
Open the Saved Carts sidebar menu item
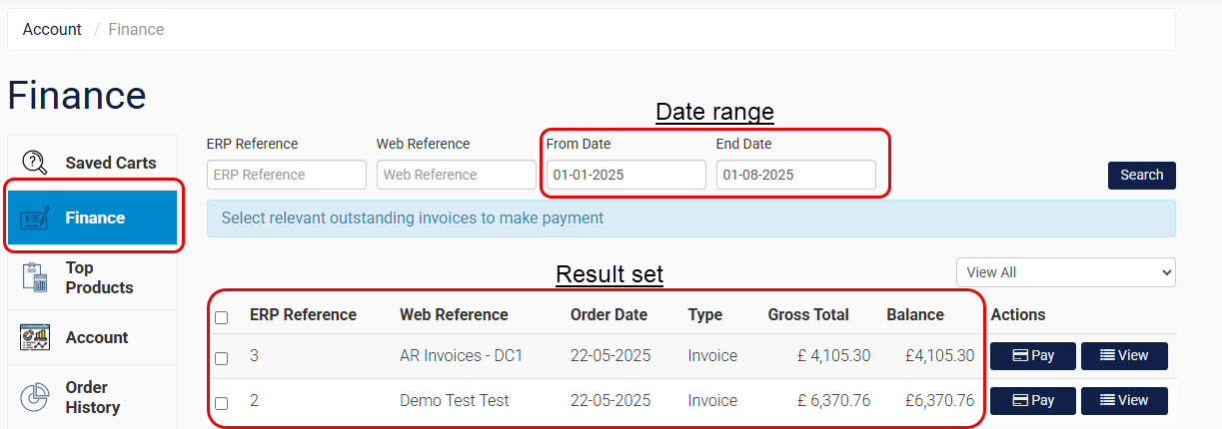click(110, 163)
